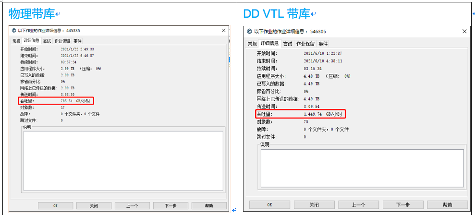Screen dimensions: 475x215
Task: Open 事件 tab in job 445335 window
Action: click(77, 41)
